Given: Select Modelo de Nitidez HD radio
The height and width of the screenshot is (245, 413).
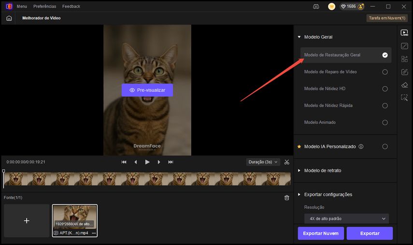Looking at the screenshot, I should 385,89.
